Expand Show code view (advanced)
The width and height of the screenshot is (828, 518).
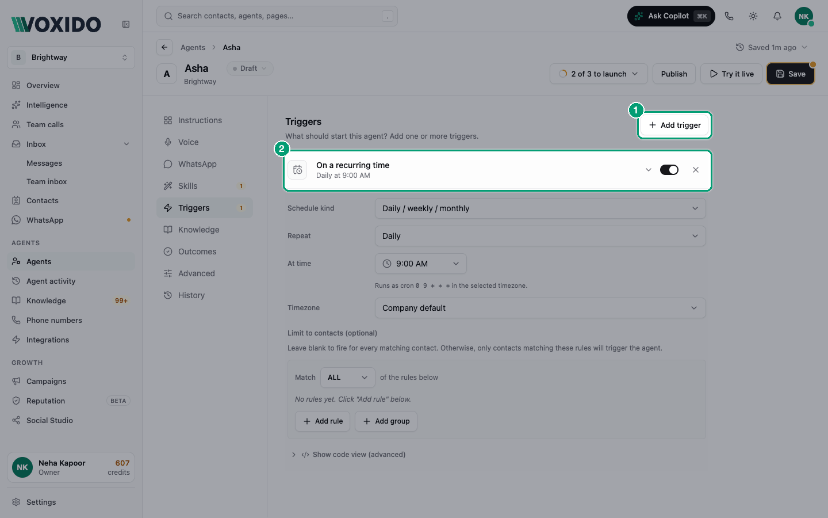[x=349, y=455]
